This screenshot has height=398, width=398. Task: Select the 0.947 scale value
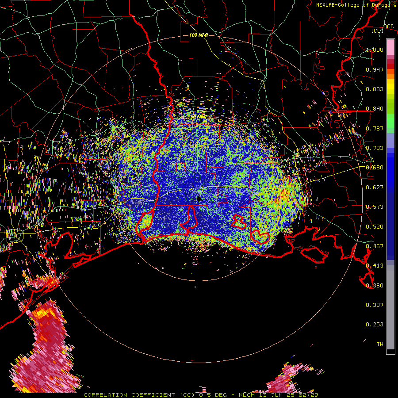click(x=375, y=69)
